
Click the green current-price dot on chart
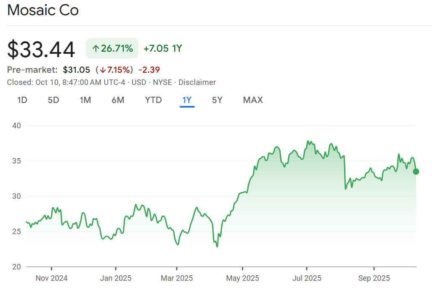click(x=416, y=171)
